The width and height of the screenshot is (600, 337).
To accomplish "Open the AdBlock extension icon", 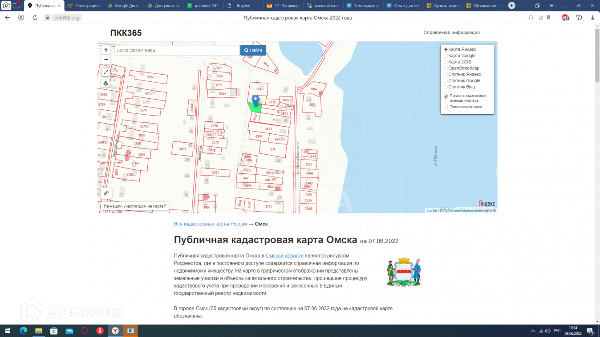I will (565, 18).
